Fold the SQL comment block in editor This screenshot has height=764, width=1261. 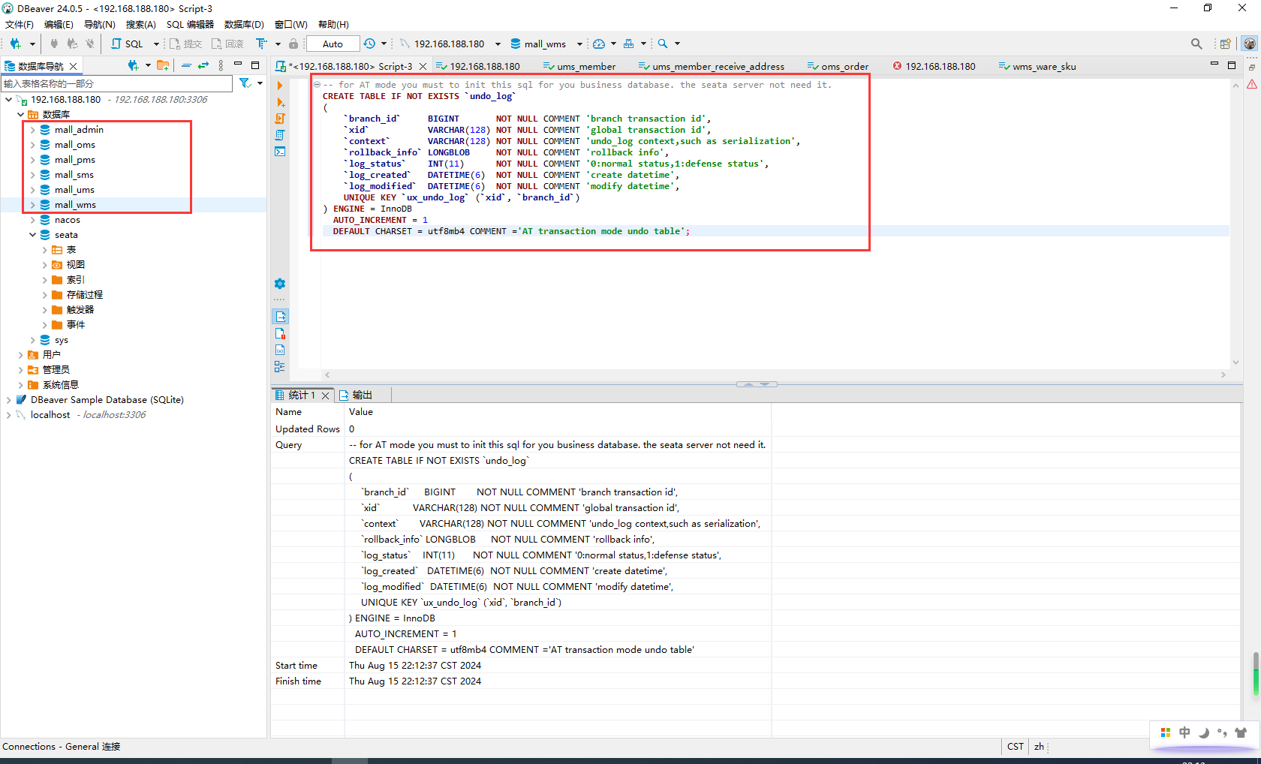pos(318,85)
